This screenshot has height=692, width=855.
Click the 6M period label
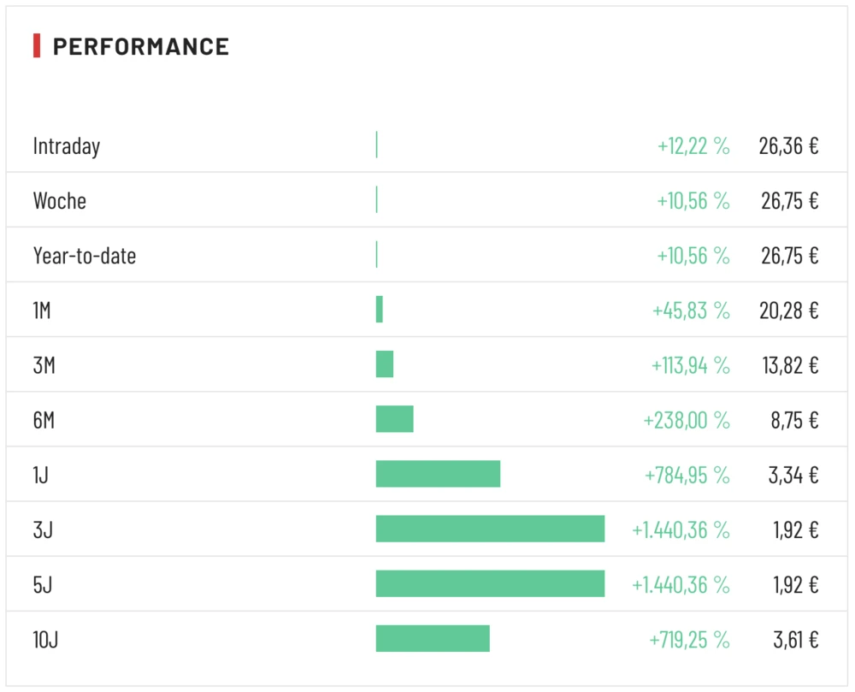click(44, 420)
